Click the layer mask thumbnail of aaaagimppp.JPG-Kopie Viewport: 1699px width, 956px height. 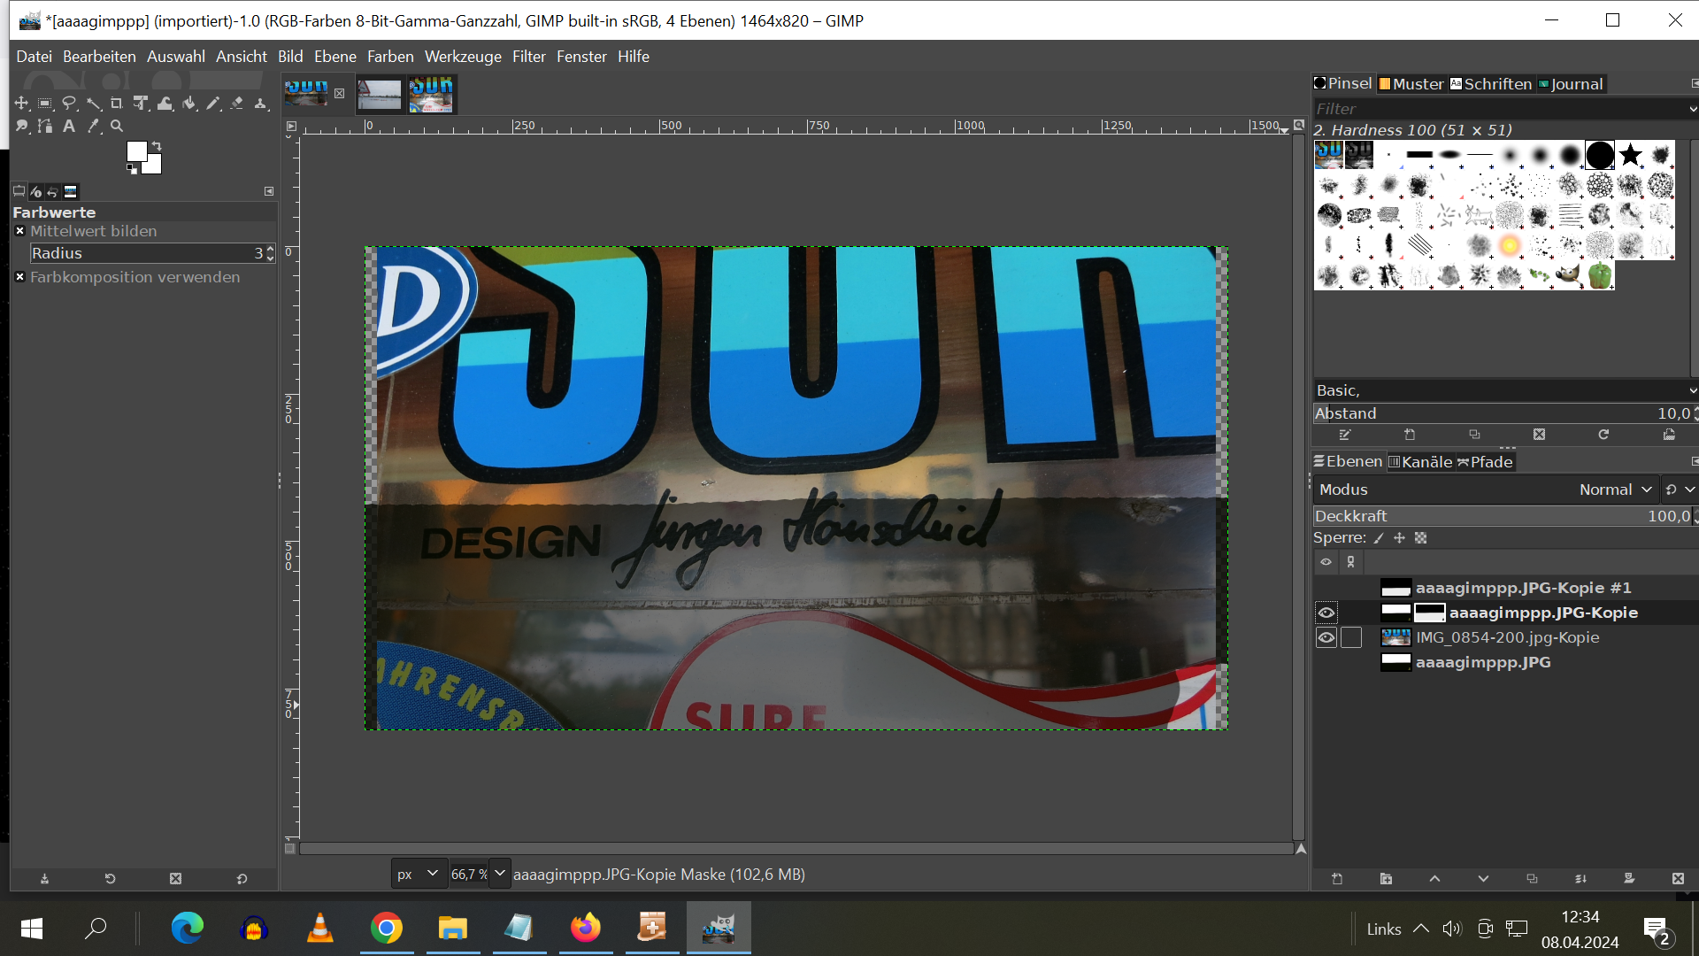coord(1429,613)
